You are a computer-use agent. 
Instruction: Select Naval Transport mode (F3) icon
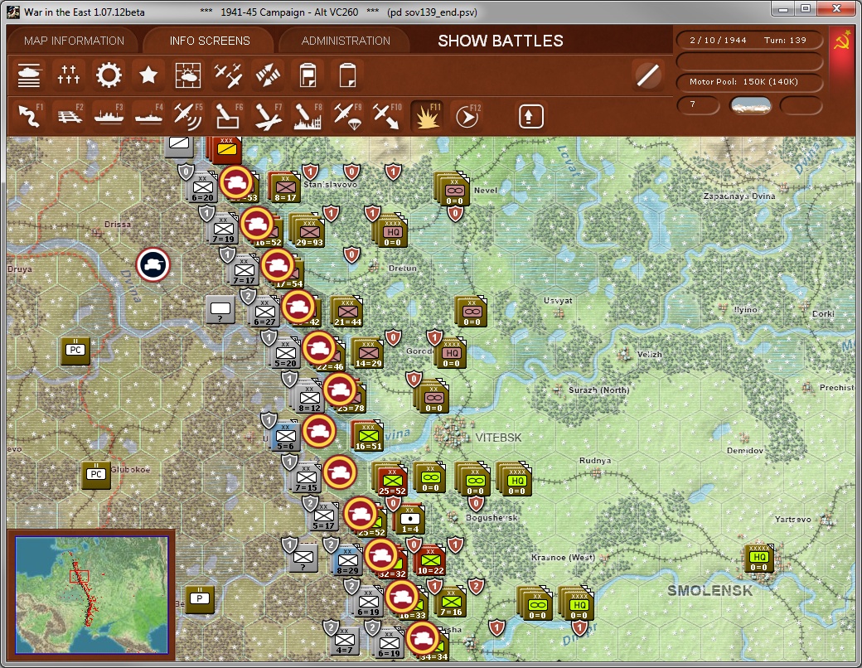click(109, 115)
